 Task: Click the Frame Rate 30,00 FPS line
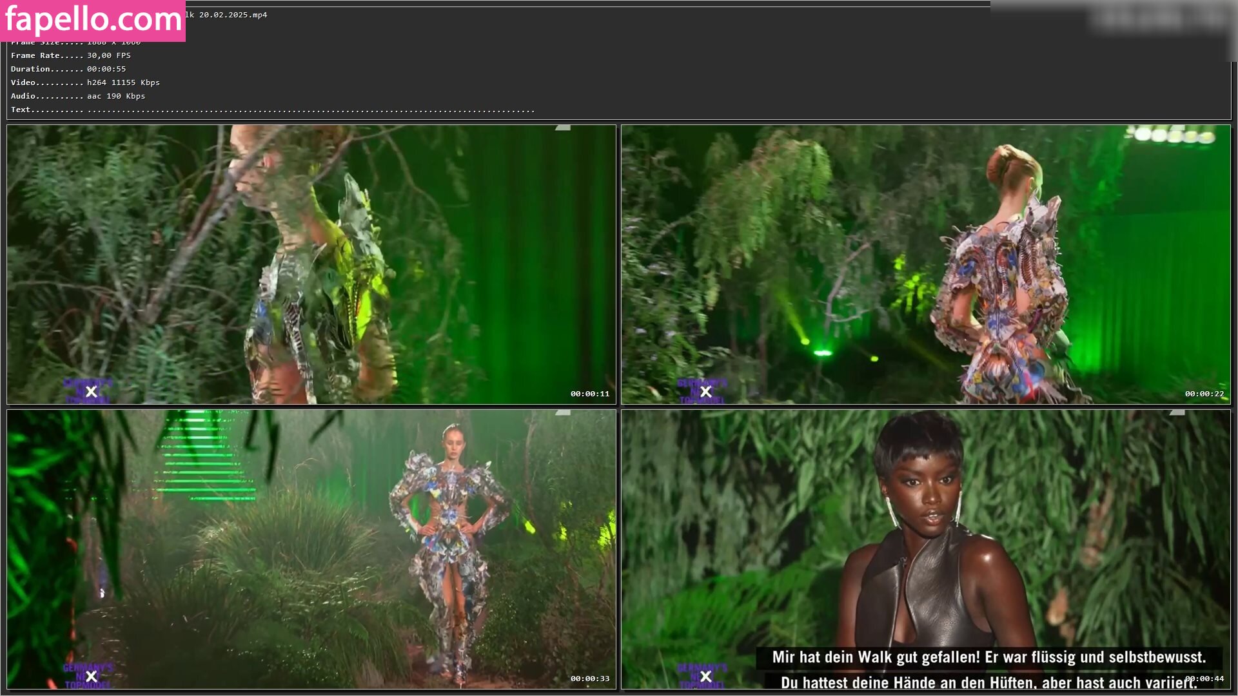pos(71,55)
